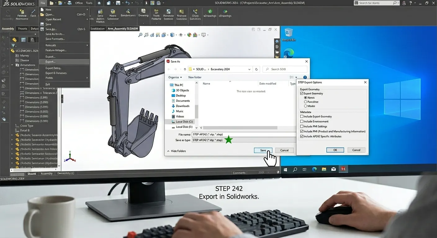This screenshot has height=238, width=437.
Task: Click New folder in Save As dialog
Action: click(x=195, y=77)
